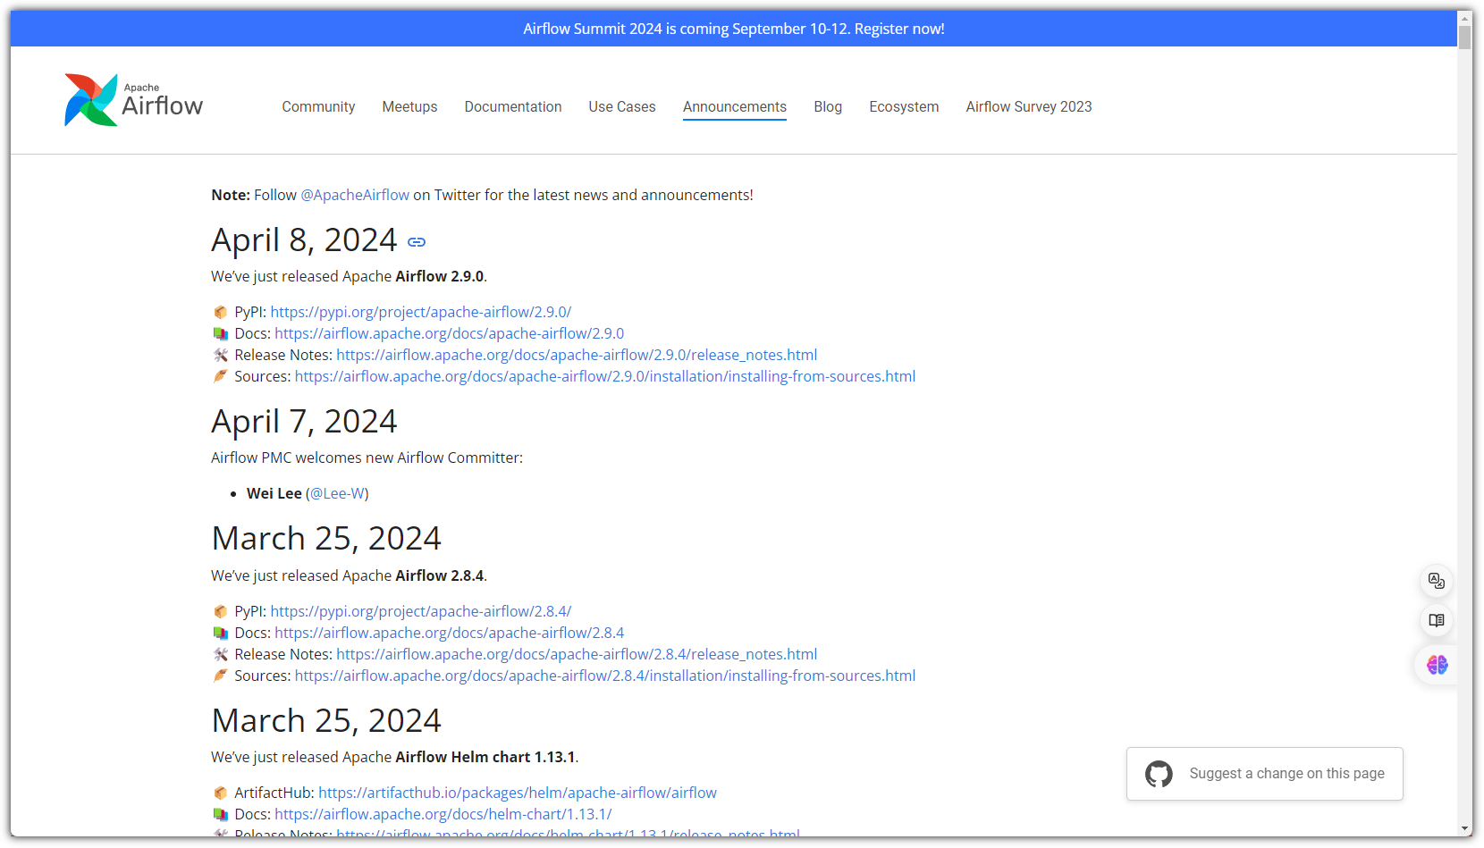Open the Airflow 2.8.4 docs link

tap(449, 633)
